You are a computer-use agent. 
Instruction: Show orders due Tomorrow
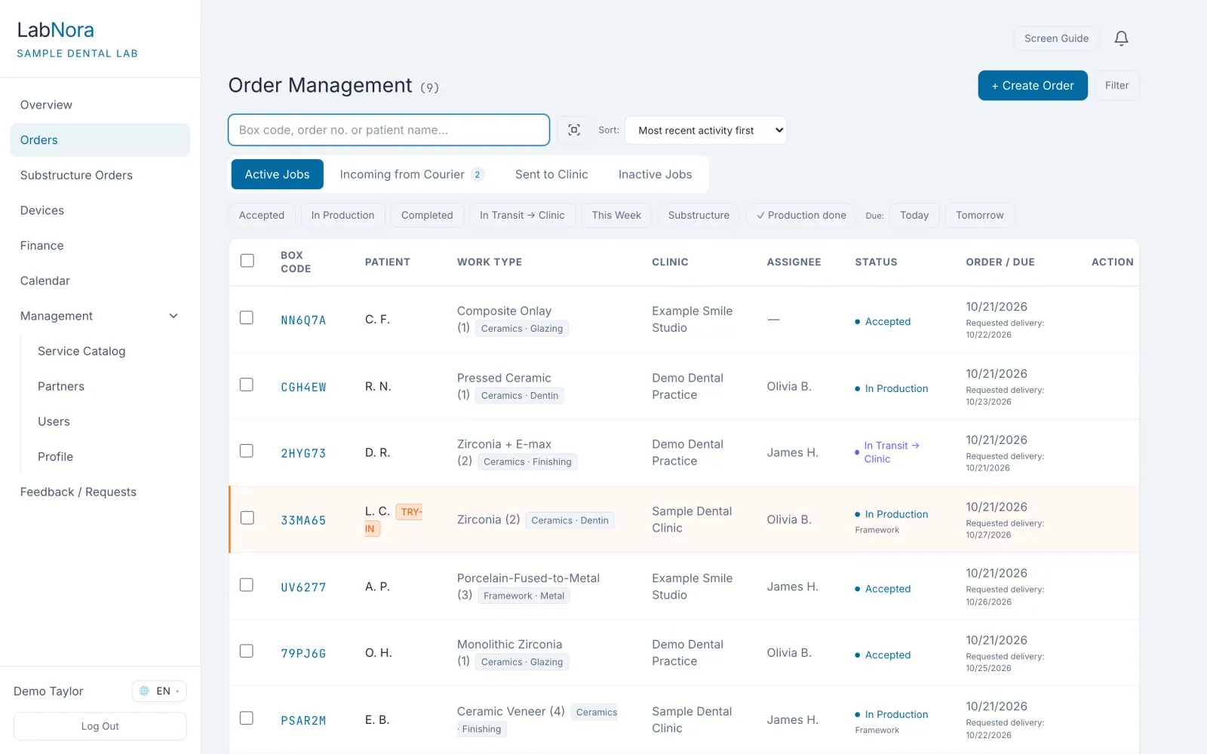(x=980, y=215)
